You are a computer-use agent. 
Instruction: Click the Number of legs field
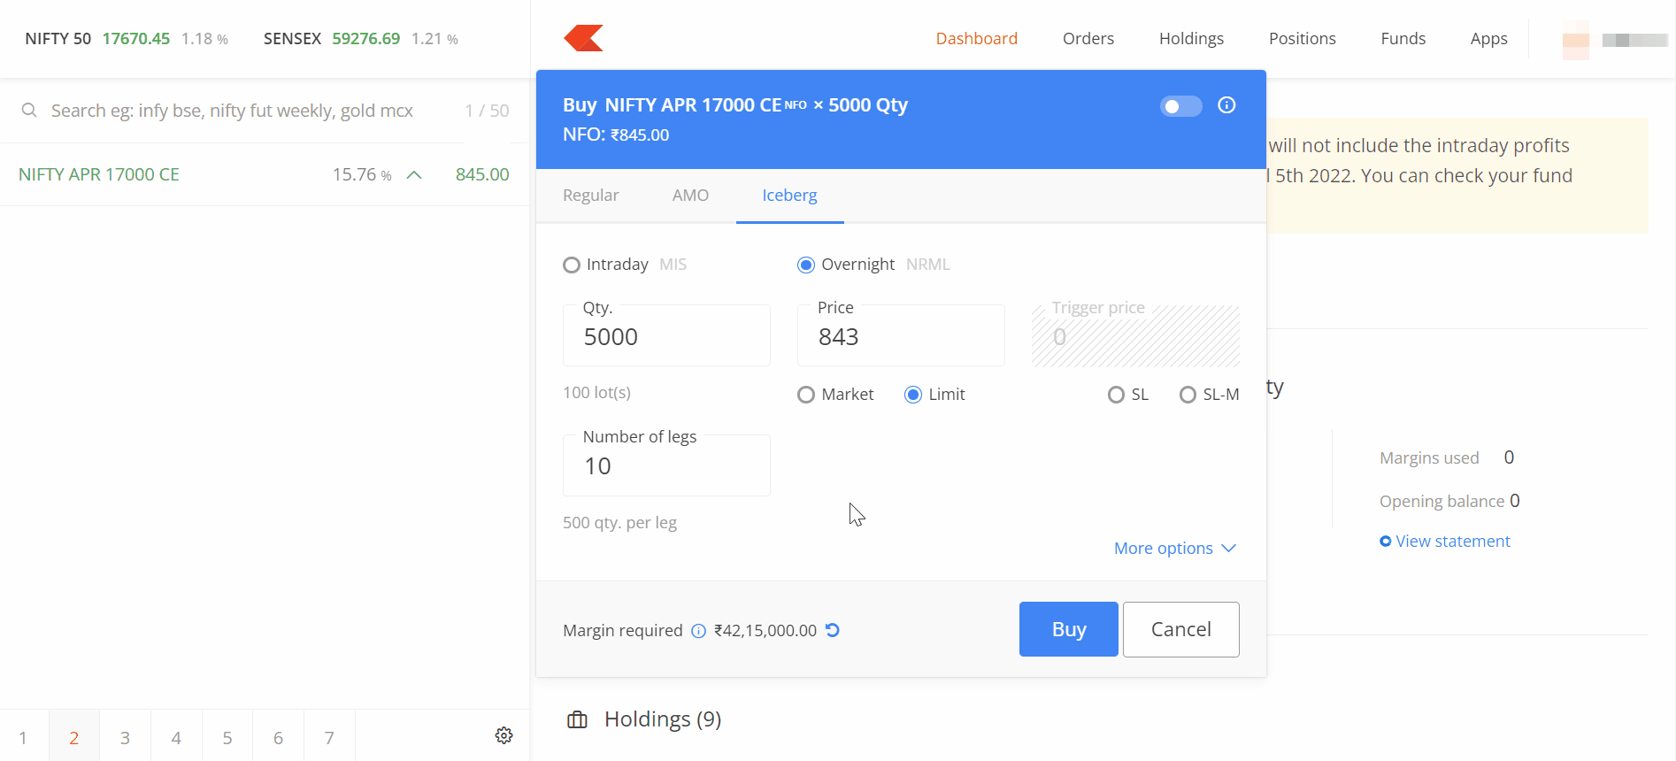[666, 466]
